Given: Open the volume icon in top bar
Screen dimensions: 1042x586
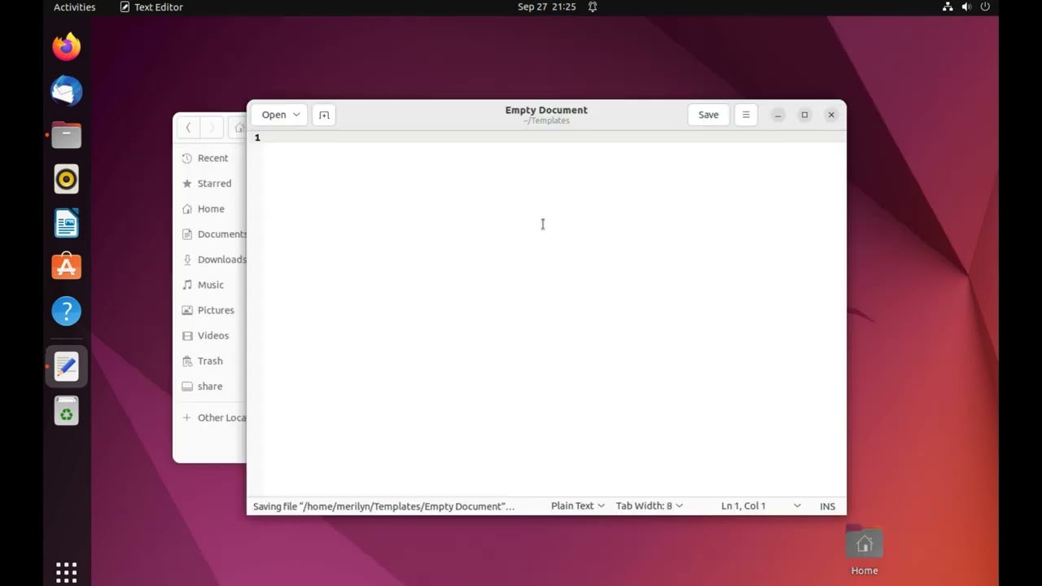Looking at the screenshot, I should coord(966,7).
